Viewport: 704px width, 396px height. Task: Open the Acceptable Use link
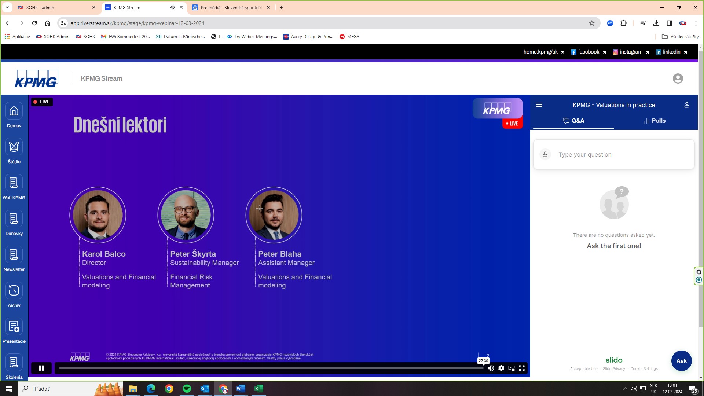pos(584,369)
